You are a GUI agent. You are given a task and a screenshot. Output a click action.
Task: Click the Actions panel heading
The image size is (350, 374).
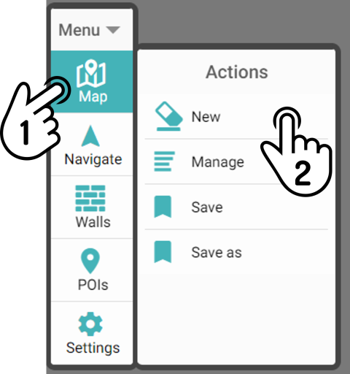pyautogui.click(x=237, y=72)
